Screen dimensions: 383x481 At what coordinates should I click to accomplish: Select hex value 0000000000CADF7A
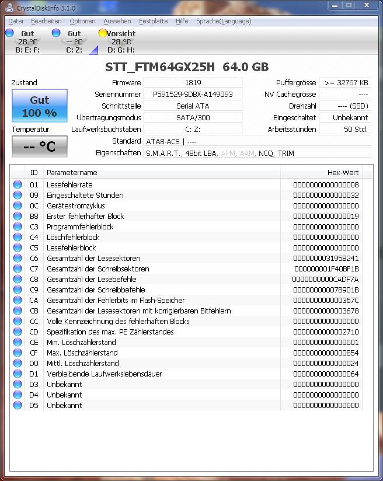coord(325,279)
